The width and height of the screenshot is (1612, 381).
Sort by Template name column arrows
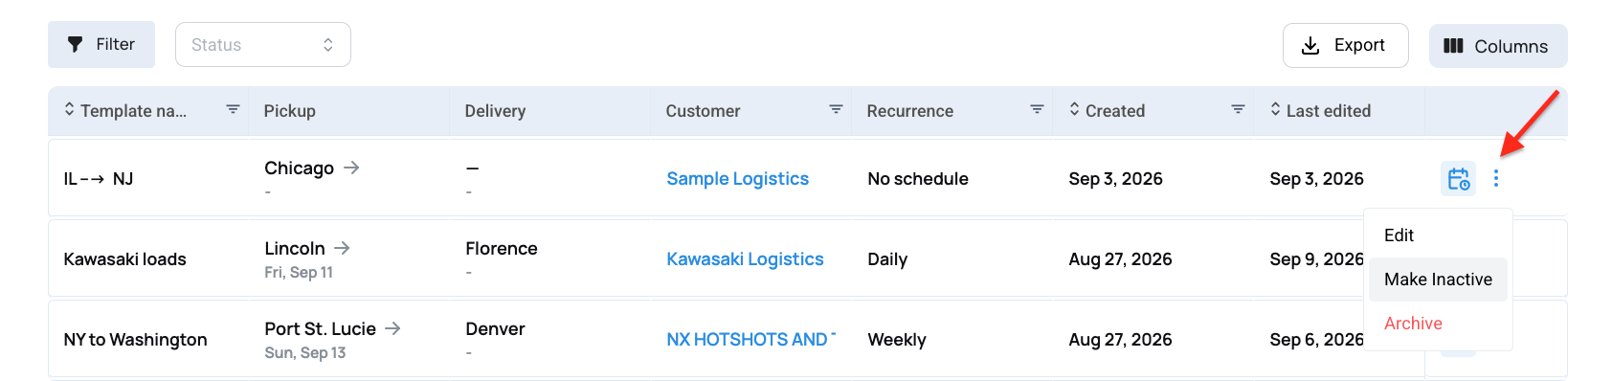click(x=69, y=109)
